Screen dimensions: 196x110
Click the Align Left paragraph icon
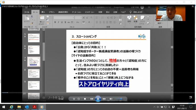point(97,22)
